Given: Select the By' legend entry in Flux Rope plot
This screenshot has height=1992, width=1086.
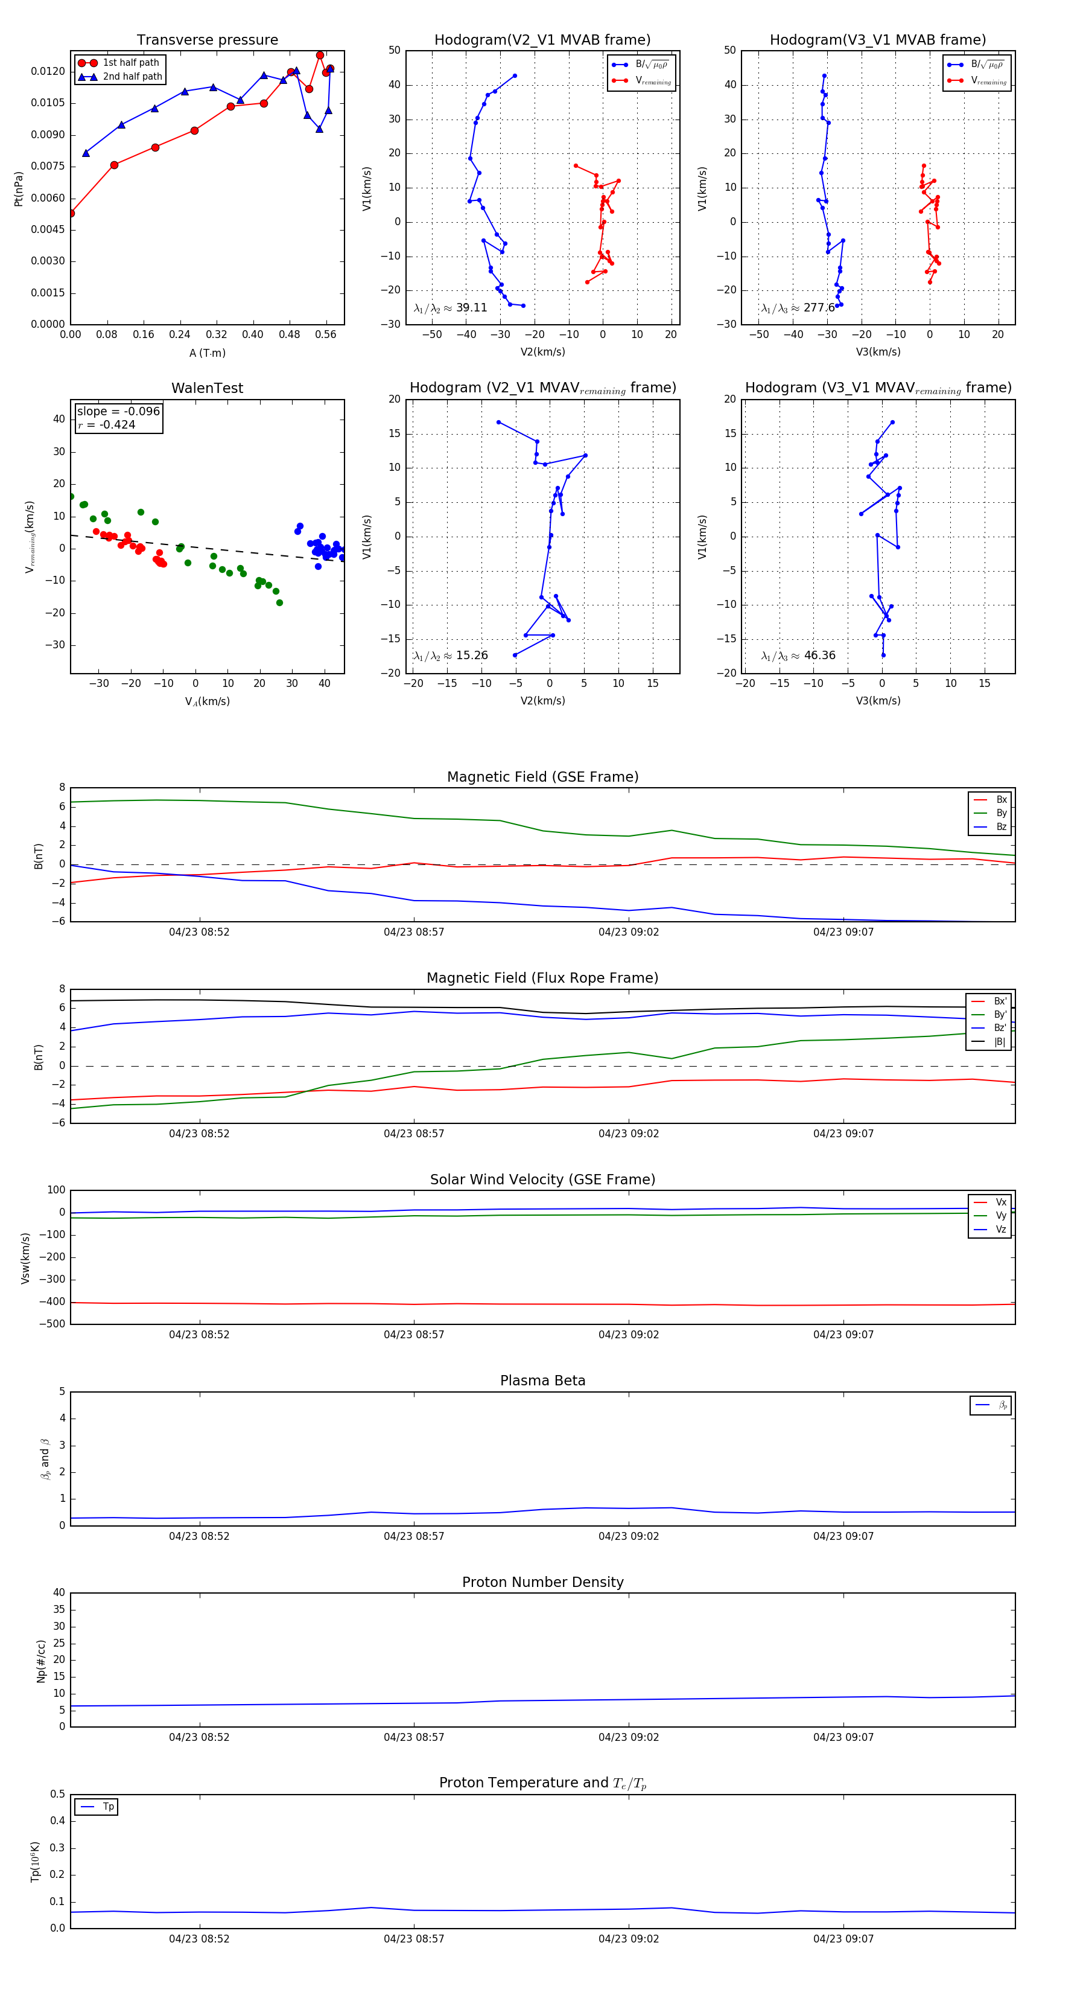Looking at the screenshot, I should coord(989,1015).
